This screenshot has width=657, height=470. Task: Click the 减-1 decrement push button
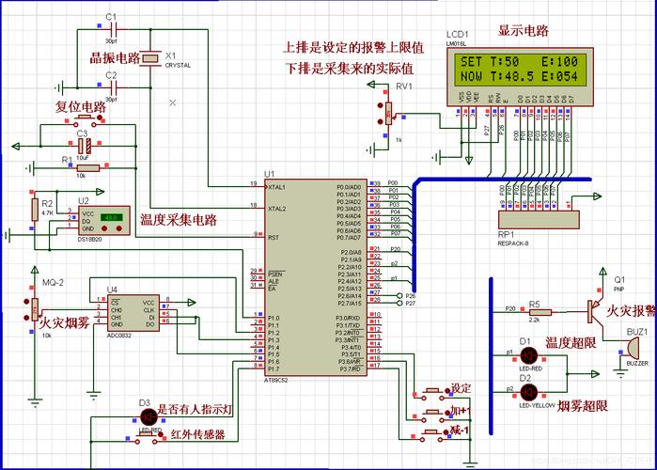click(432, 436)
